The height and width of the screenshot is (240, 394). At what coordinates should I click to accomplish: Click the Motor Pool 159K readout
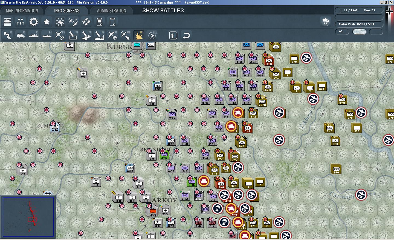click(x=359, y=24)
